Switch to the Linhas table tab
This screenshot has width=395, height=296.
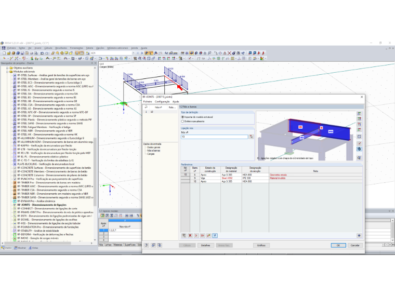(108, 245)
